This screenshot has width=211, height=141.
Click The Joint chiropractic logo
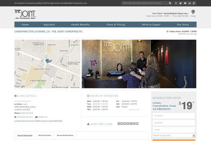click(25, 14)
